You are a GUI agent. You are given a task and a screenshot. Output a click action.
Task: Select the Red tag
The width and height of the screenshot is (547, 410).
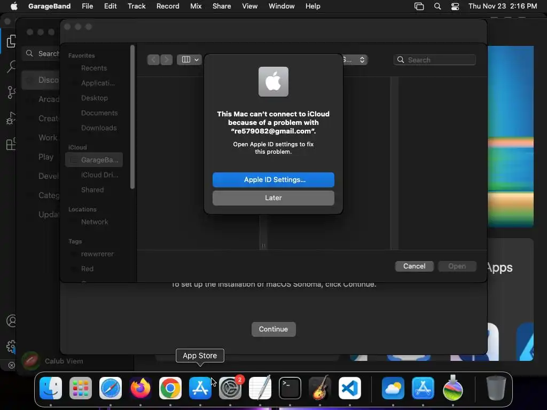click(x=94, y=269)
